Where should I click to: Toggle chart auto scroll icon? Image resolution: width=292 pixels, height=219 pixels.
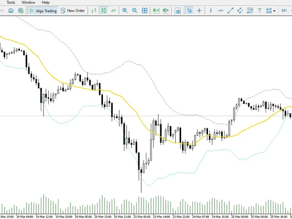pyautogui.click(x=156, y=11)
